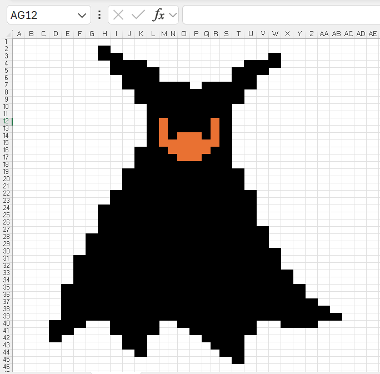Click the Insert Function fx icon
This screenshot has height=374, width=380.
tap(158, 15)
